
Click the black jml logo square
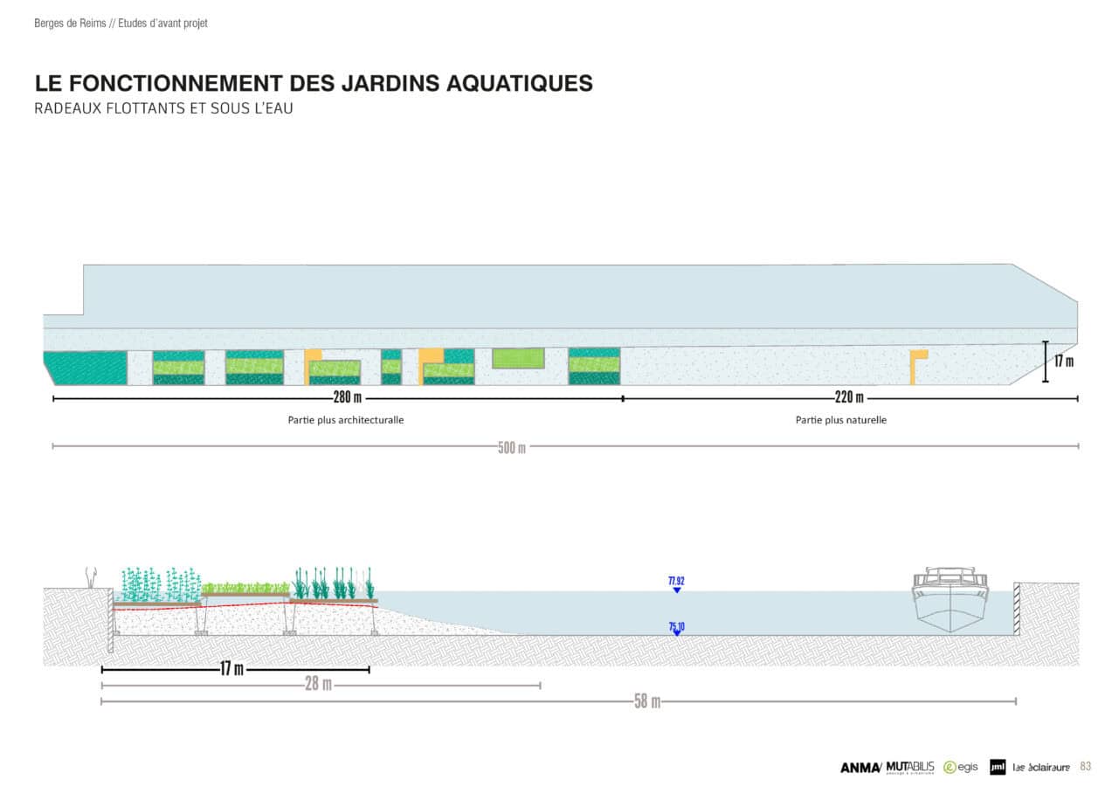pyautogui.click(x=998, y=767)
